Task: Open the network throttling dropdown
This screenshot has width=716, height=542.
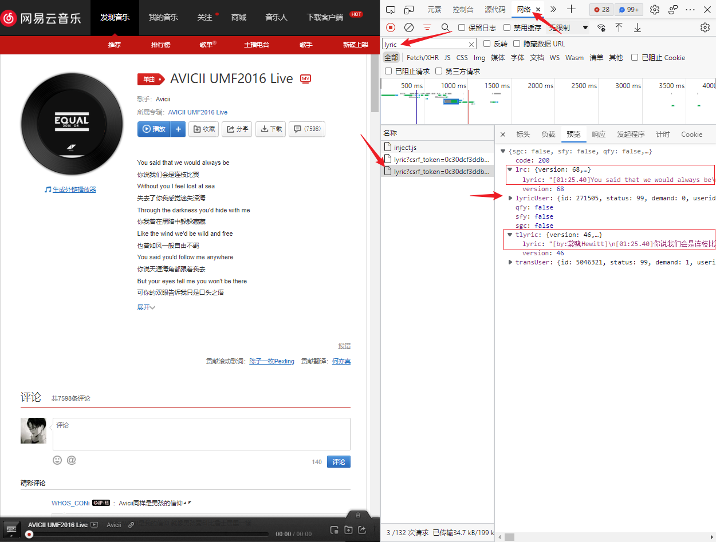Action: tap(569, 27)
